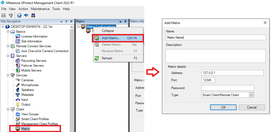276x132 pixels.
Task: Choose Collapse from context menu
Action: [118, 31]
